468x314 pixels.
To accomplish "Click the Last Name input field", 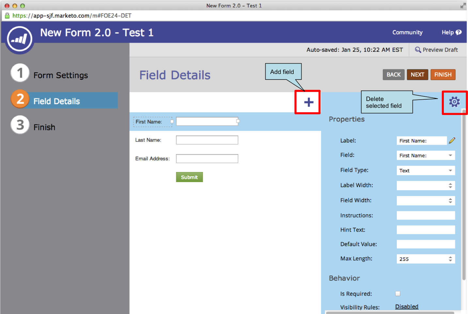I will pyautogui.click(x=207, y=140).
